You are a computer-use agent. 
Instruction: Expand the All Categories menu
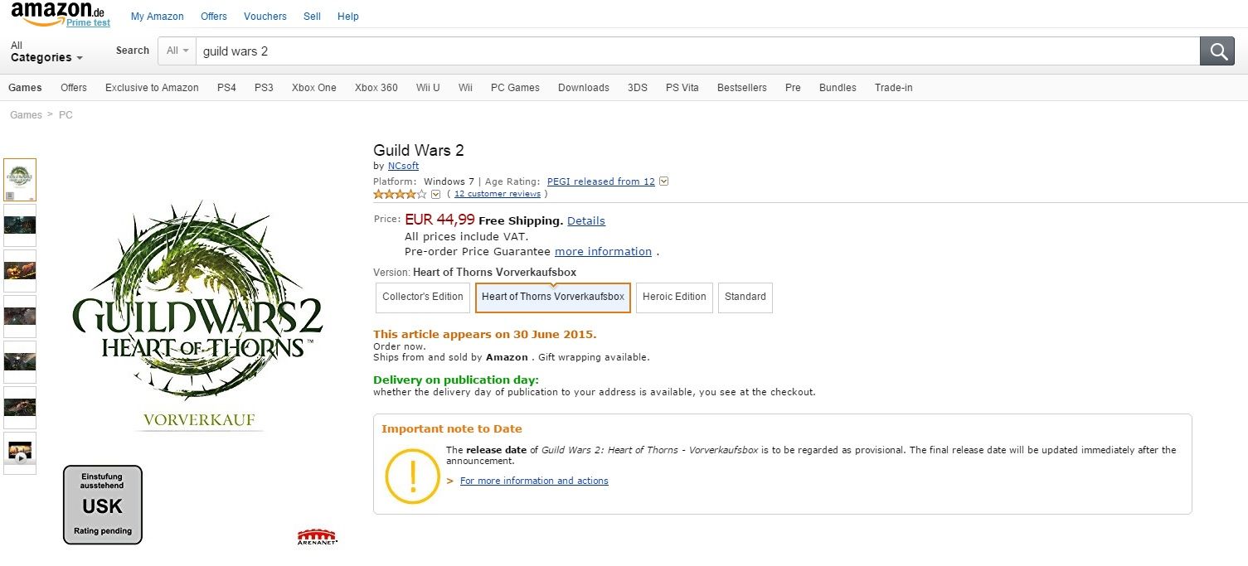point(46,52)
